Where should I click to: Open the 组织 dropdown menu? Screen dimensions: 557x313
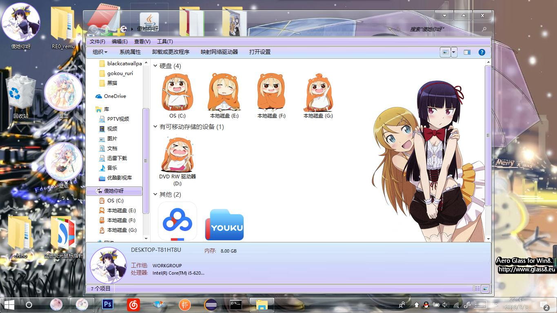tap(99, 52)
